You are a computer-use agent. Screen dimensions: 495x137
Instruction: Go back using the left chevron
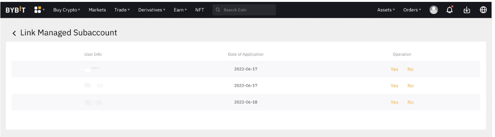click(14, 33)
